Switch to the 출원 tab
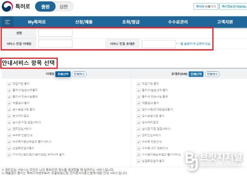This screenshot has height=177, width=247. [x=45, y=6]
